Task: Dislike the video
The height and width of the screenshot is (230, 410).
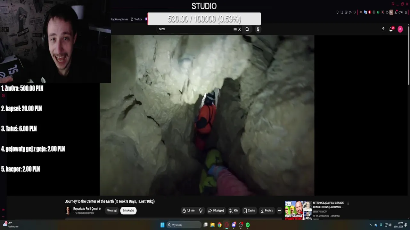Action: coord(201,211)
